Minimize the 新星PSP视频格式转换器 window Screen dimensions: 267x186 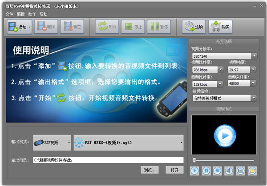click(x=255, y=6)
